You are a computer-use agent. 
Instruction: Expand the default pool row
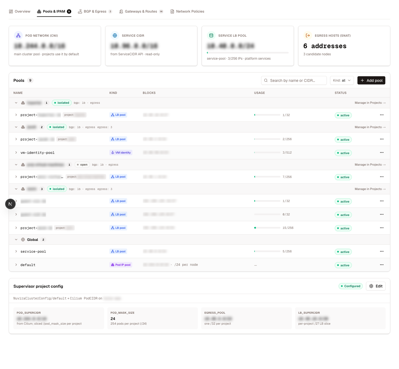coord(16,265)
